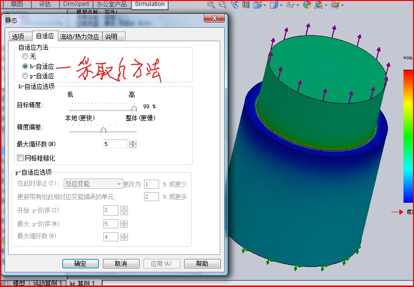Click the Previous View icon

click(x=234, y=5)
